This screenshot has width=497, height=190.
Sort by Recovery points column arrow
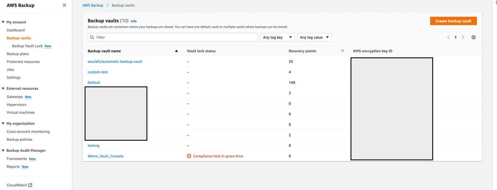pyautogui.click(x=342, y=51)
